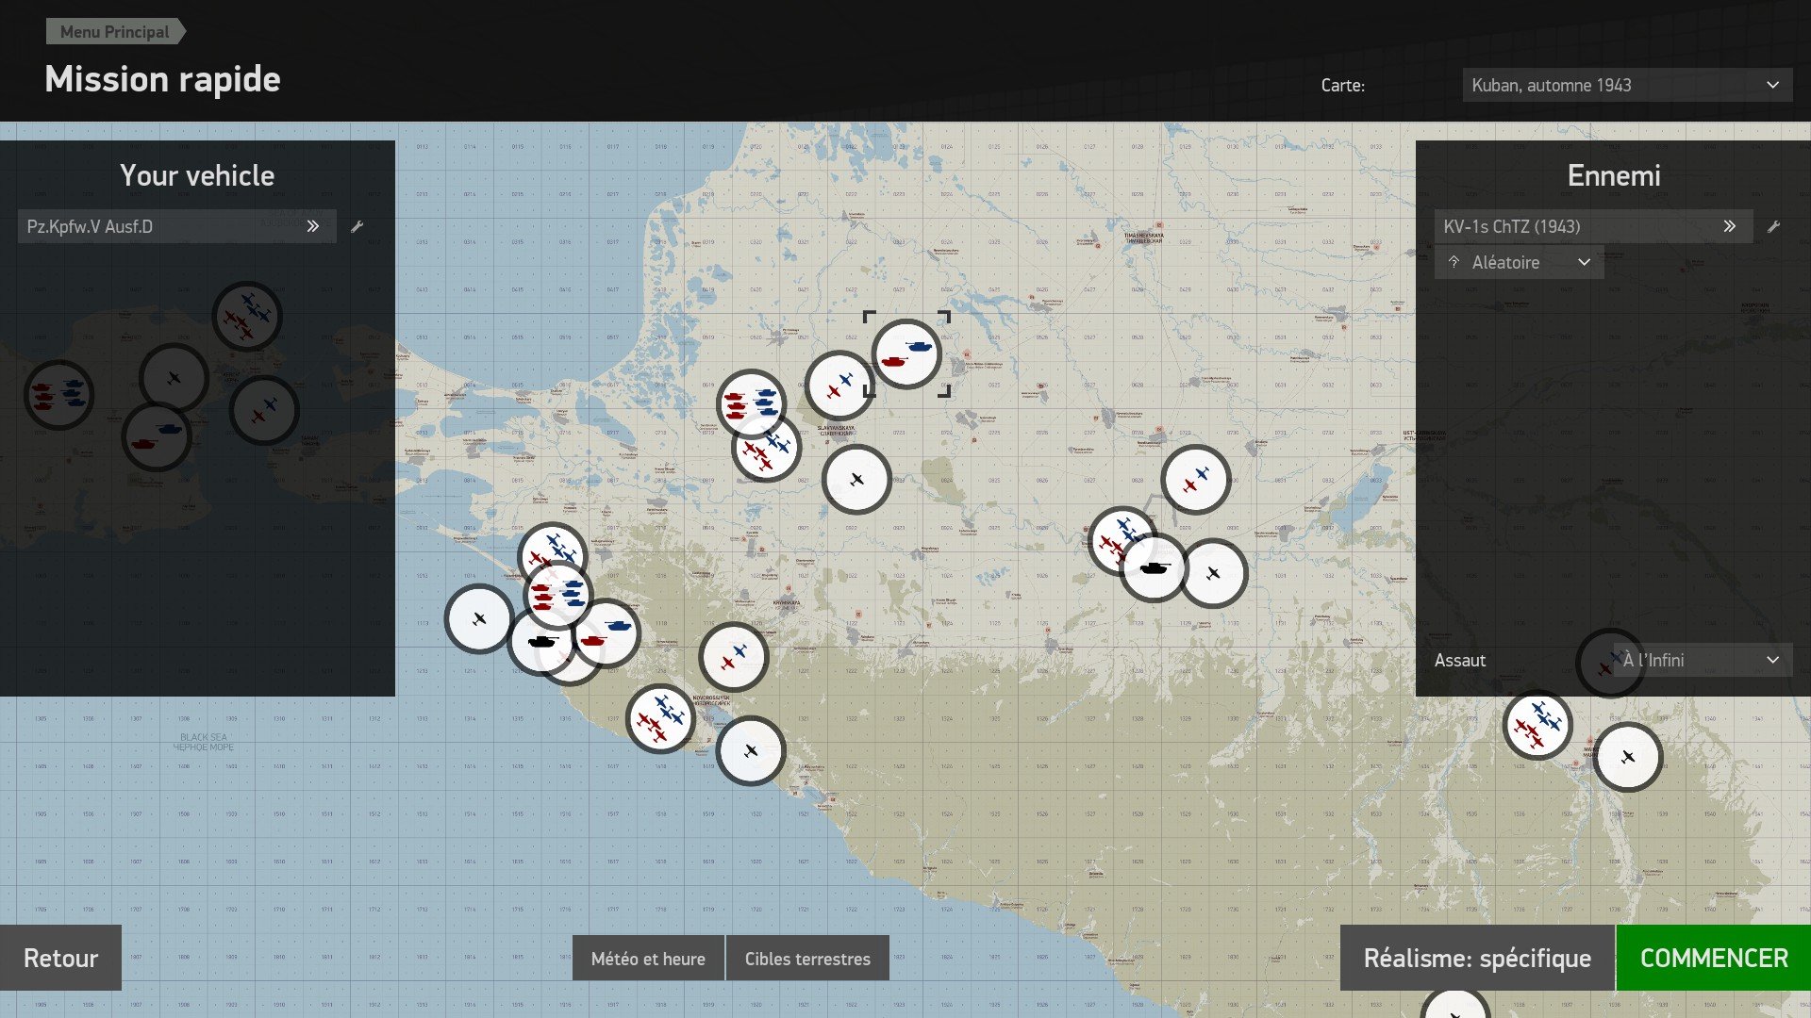Select the bracketed tank duel map marker
The height and width of the screenshot is (1018, 1811).
point(906,354)
